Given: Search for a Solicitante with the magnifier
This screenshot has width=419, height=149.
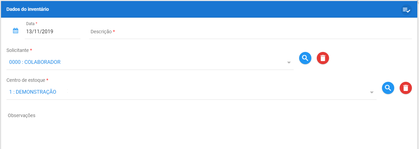Looking at the screenshot, I should tap(305, 58).
